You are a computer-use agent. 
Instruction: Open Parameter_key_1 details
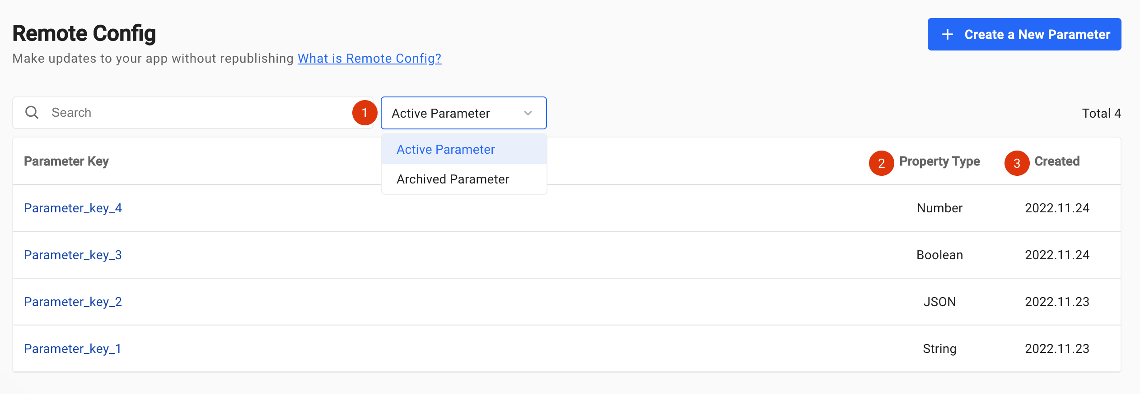click(72, 348)
